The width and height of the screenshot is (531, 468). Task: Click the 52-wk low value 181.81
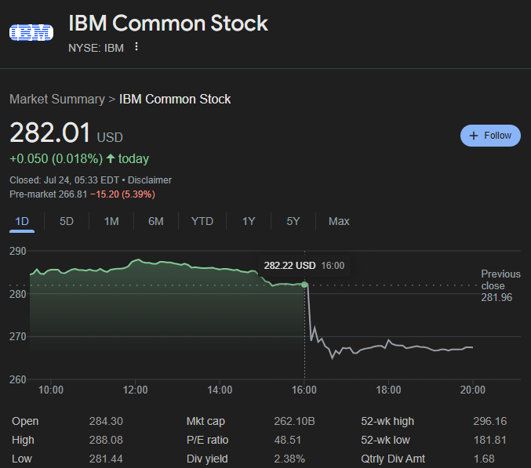coord(490,440)
